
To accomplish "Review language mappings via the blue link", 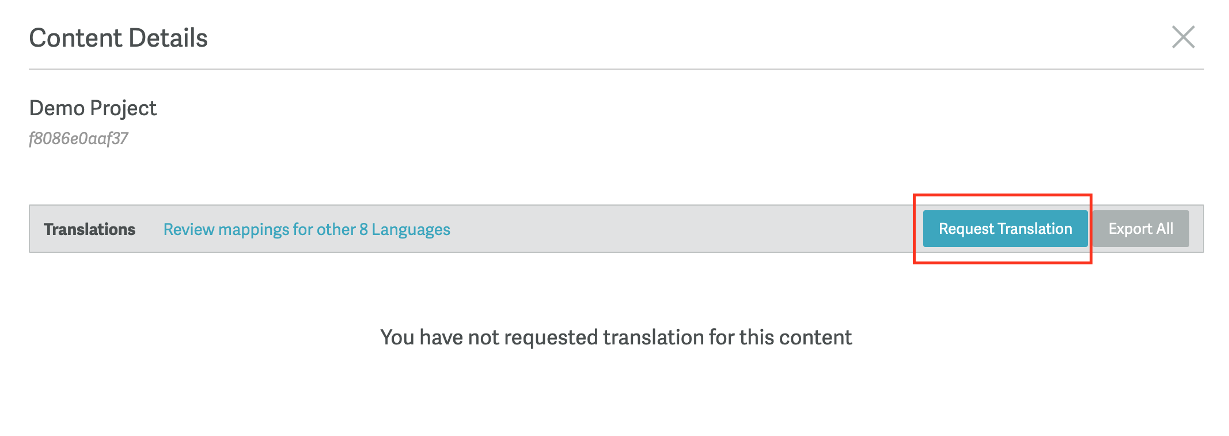I will click(x=306, y=229).
